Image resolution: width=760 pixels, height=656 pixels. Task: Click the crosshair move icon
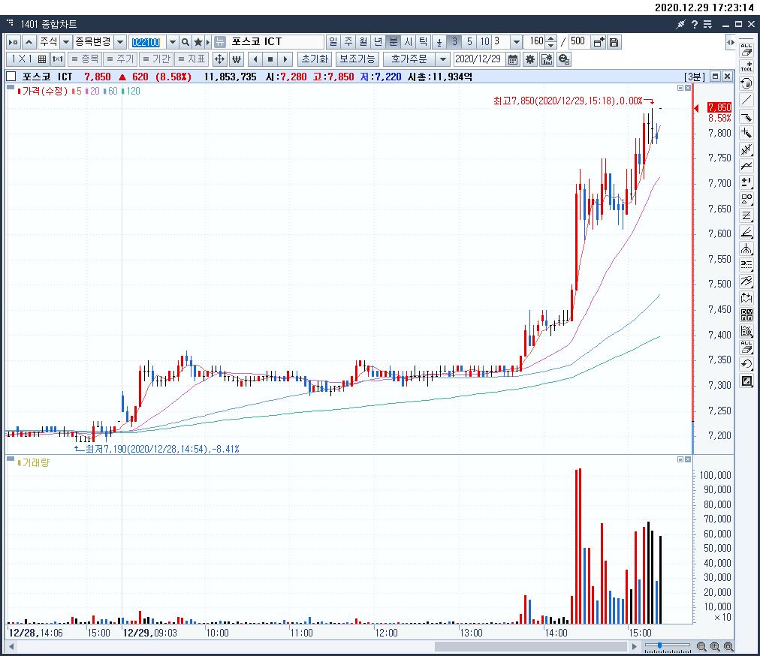click(x=220, y=59)
